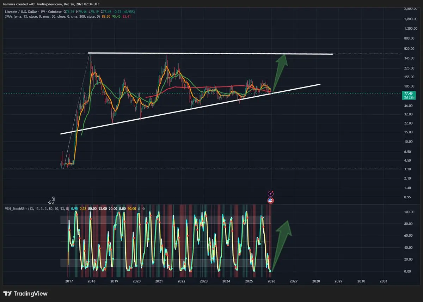Click the 77.49 current price label on the axis
The image size is (423, 302).
pyautogui.click(x=409, y=93)
